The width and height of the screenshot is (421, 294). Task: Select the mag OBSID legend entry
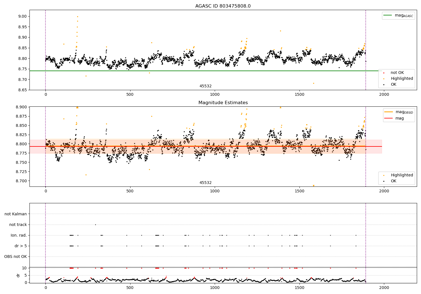coord(404,112)
